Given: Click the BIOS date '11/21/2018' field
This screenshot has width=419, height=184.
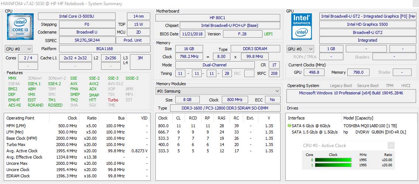Looking at the screenshot, I should (x=193, y=34).
